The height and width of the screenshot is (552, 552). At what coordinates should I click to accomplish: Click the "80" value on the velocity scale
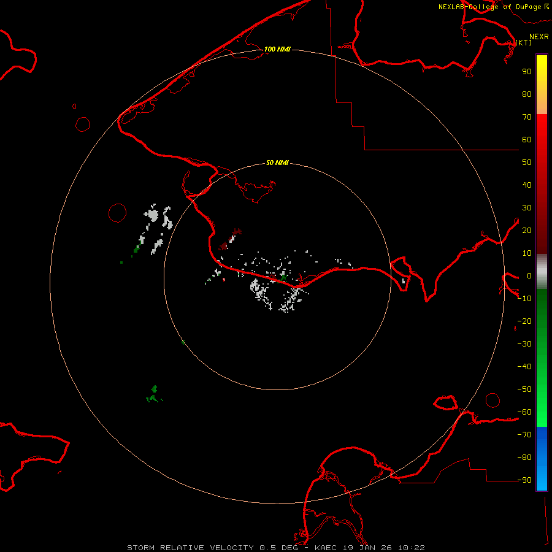527,94
